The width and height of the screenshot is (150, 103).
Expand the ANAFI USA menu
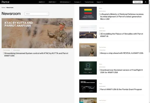52,2
